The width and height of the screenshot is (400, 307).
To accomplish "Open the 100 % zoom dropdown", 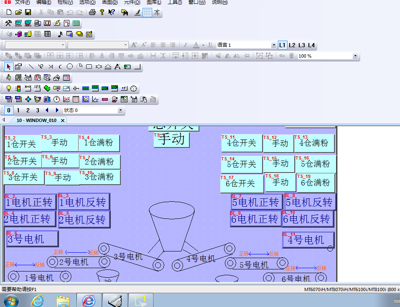I will click(x=355, y=56).
